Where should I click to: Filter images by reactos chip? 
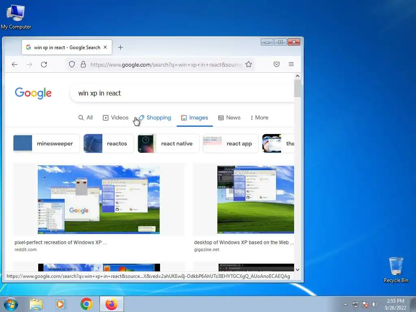(x=109, y=143)
